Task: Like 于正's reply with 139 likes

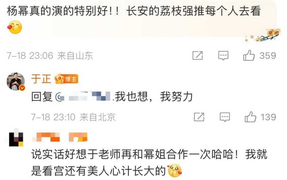Action: point(250,117)
